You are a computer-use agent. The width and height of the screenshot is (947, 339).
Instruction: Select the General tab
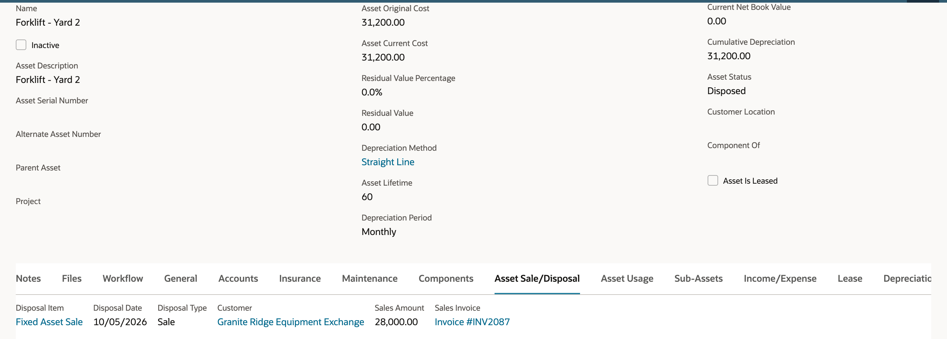(x=181, y=279)
